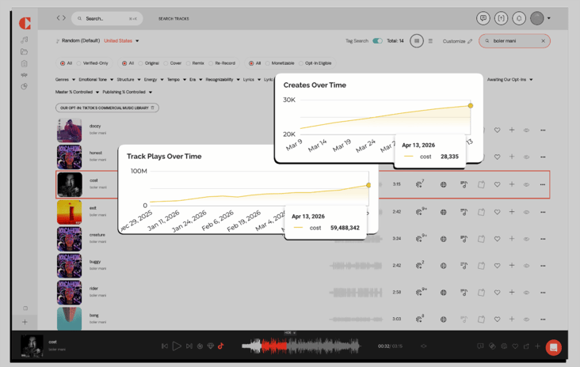Expand the Awaiting Our Opt-Ins dropdown

click(x=509, y=79)
